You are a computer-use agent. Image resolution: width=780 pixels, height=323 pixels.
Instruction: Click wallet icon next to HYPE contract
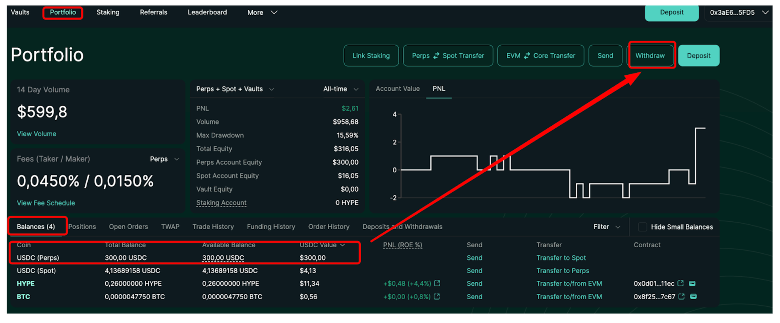692,283
